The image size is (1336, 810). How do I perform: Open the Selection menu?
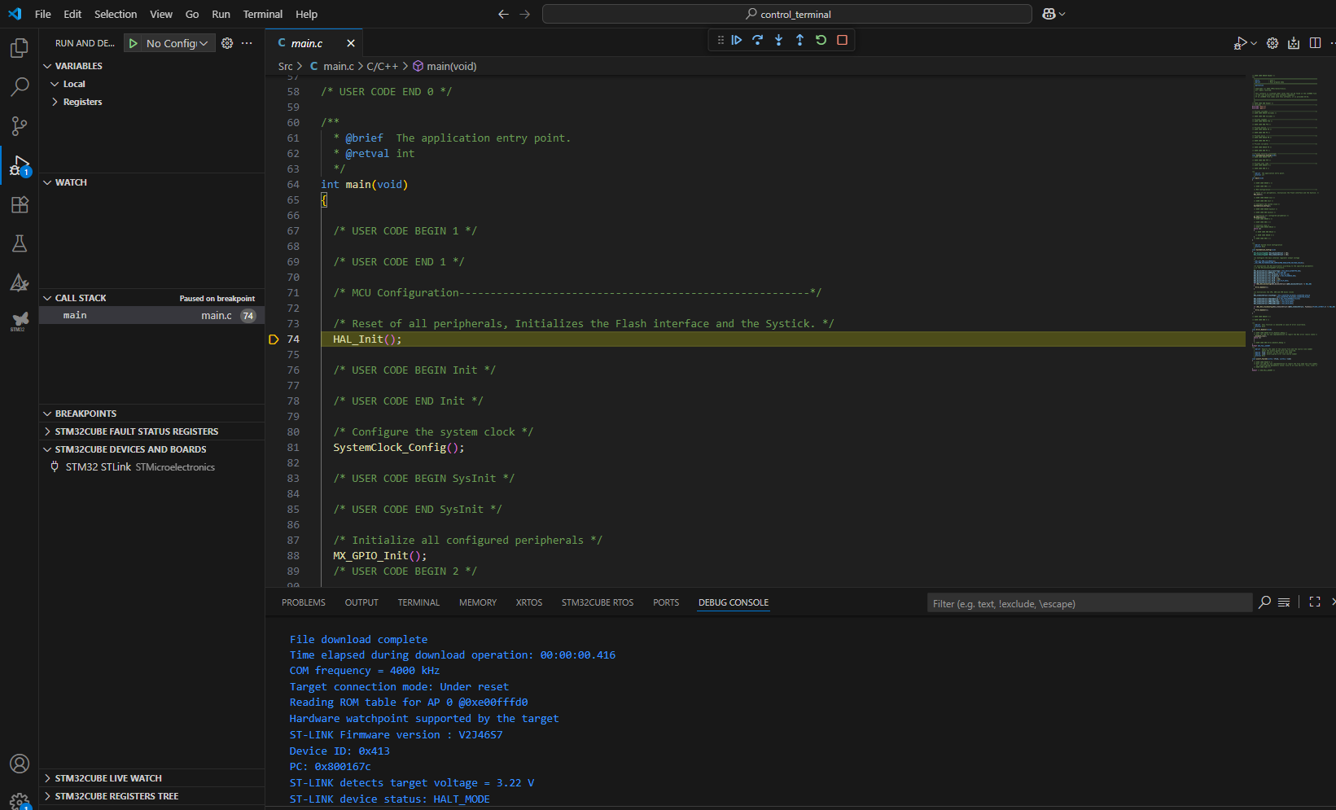116,14
